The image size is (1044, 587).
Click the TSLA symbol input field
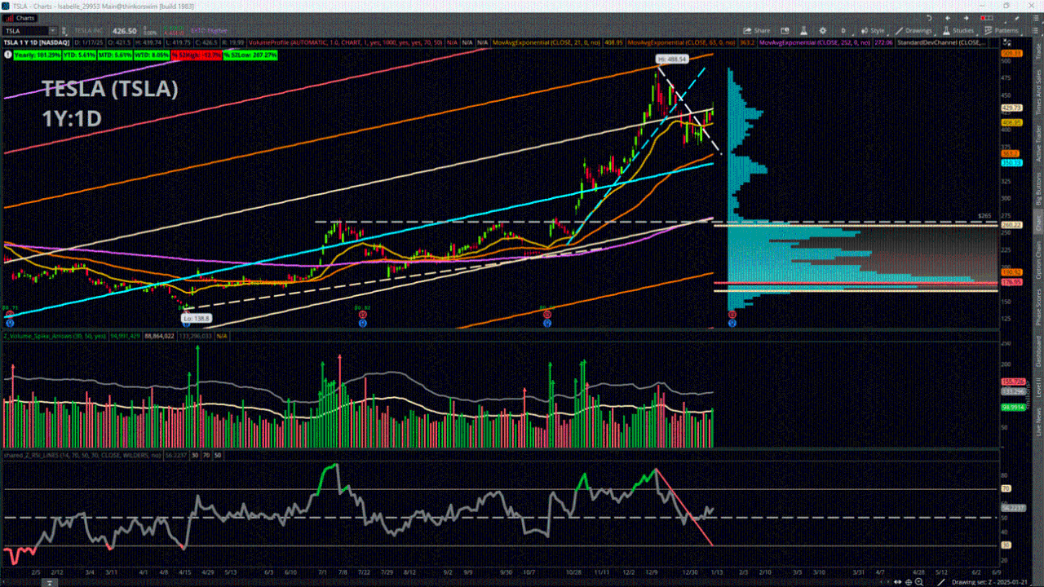point(24,31)
